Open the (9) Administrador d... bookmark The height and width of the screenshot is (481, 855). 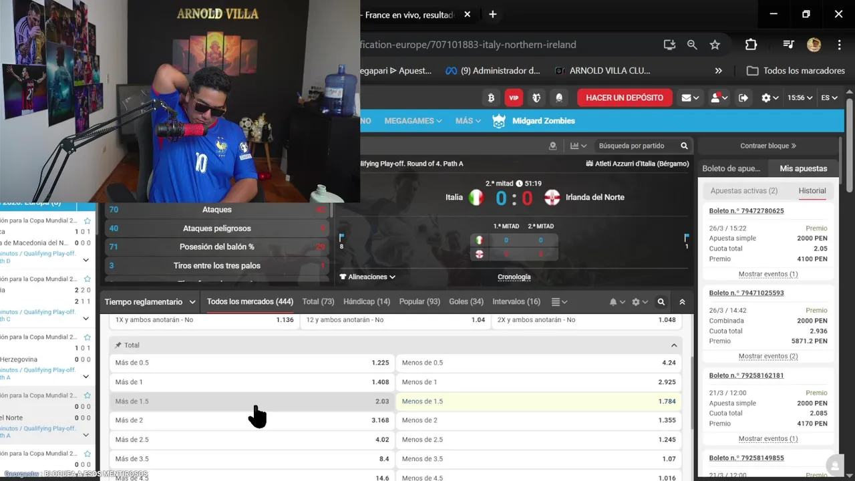(493, 71)
